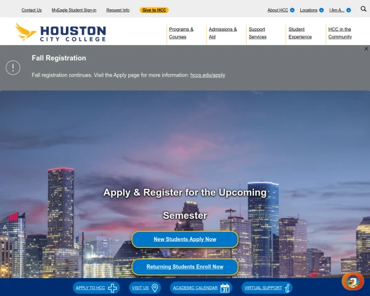Click the Apply & Register for the Upcoming Semester headline
This screenshot has width=370, height=296.
coord(185,204)
